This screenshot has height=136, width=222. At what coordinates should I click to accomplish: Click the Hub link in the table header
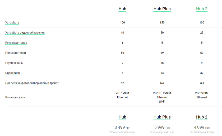(x=122, y=9)
